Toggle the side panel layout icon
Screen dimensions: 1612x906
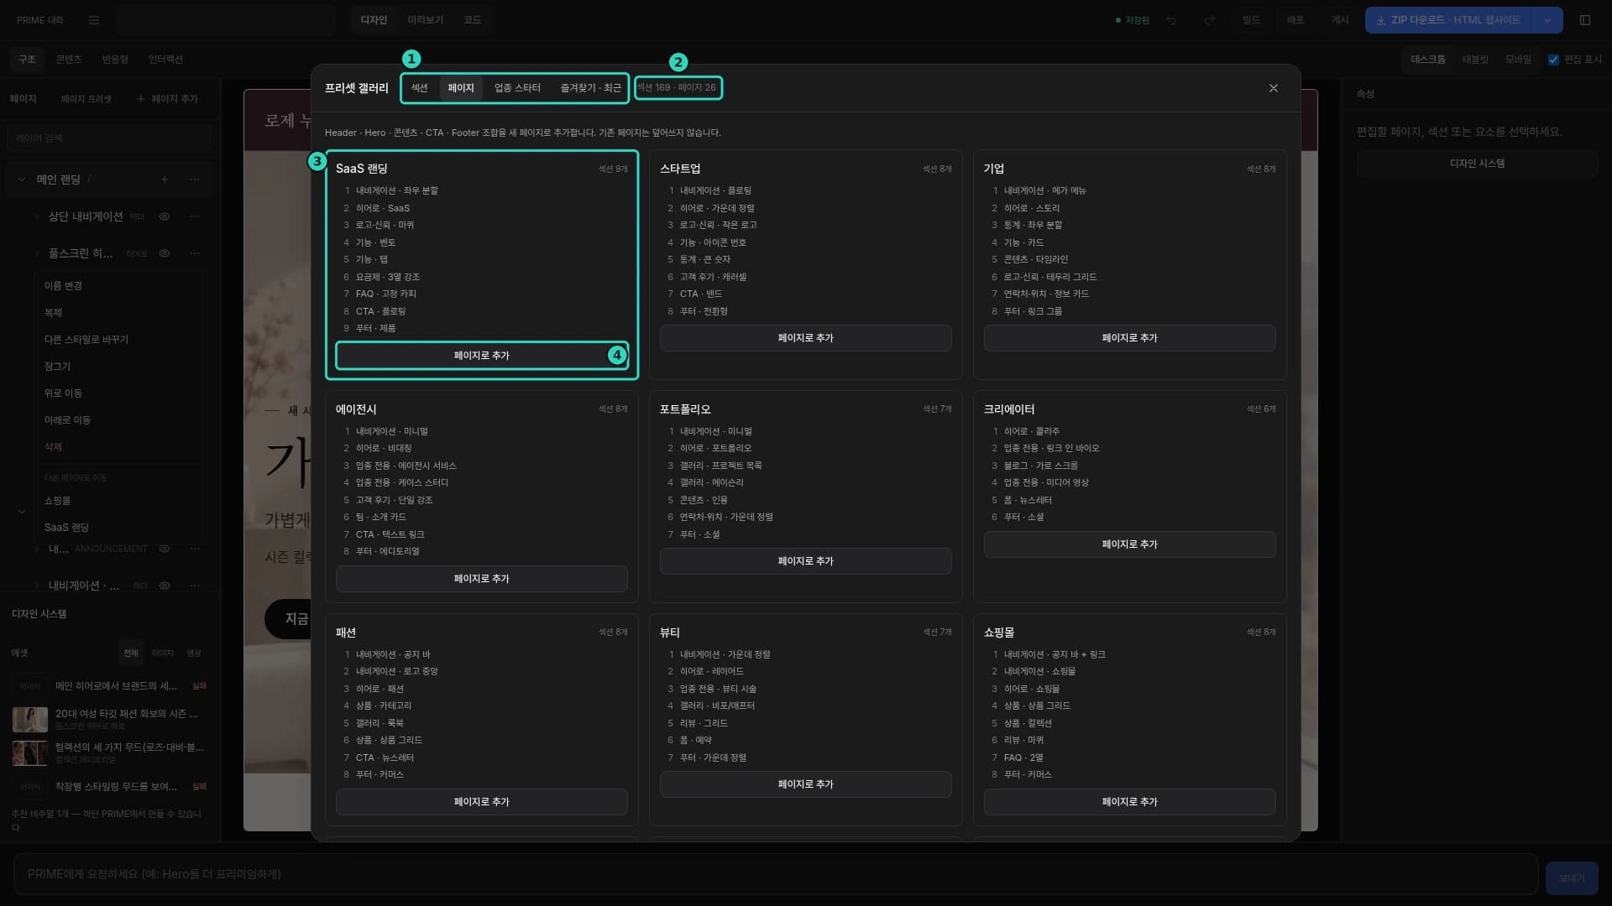pos(1585,20)
